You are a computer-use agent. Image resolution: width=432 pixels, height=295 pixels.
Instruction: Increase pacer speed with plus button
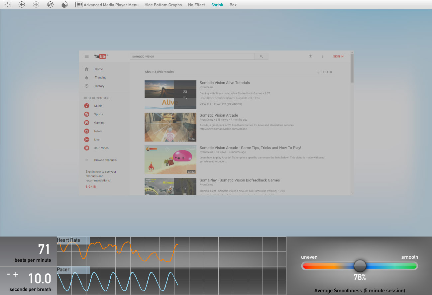16,274
